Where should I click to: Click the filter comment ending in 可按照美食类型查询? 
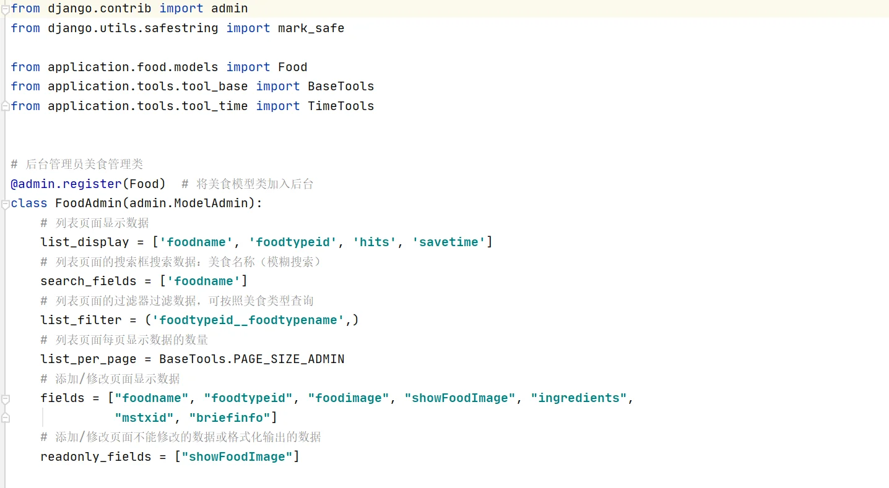pyautogui.click(x=177, y=301)
